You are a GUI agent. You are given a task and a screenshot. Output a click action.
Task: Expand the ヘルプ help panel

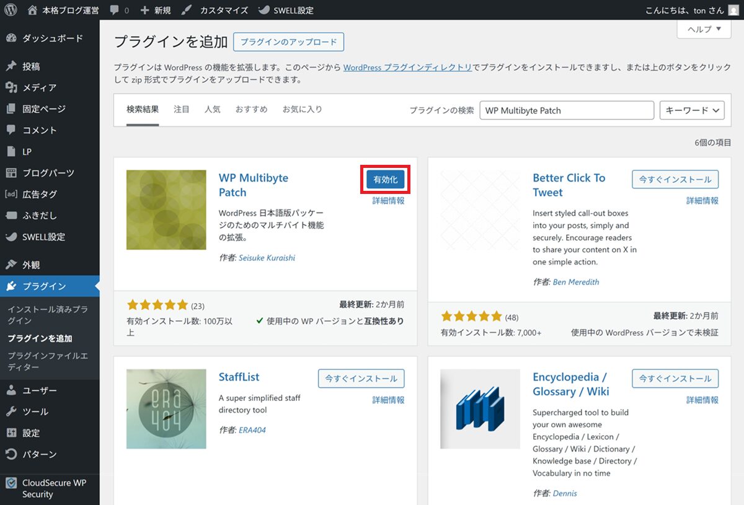click(704, 29)
